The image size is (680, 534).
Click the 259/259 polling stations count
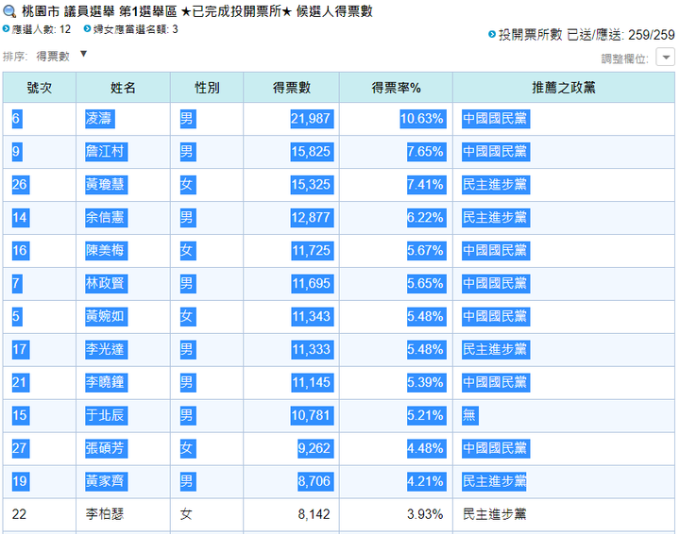(x=652, y=35)
